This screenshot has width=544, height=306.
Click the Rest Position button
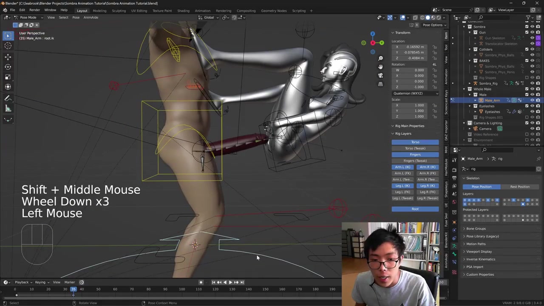pos(520,187)
